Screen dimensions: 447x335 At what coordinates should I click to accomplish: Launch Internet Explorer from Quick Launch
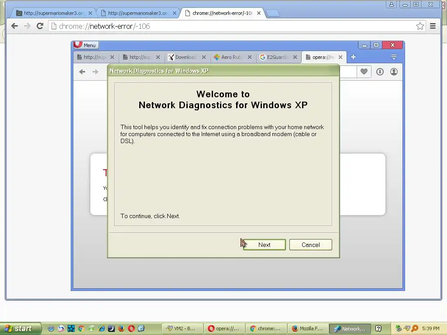101,328
